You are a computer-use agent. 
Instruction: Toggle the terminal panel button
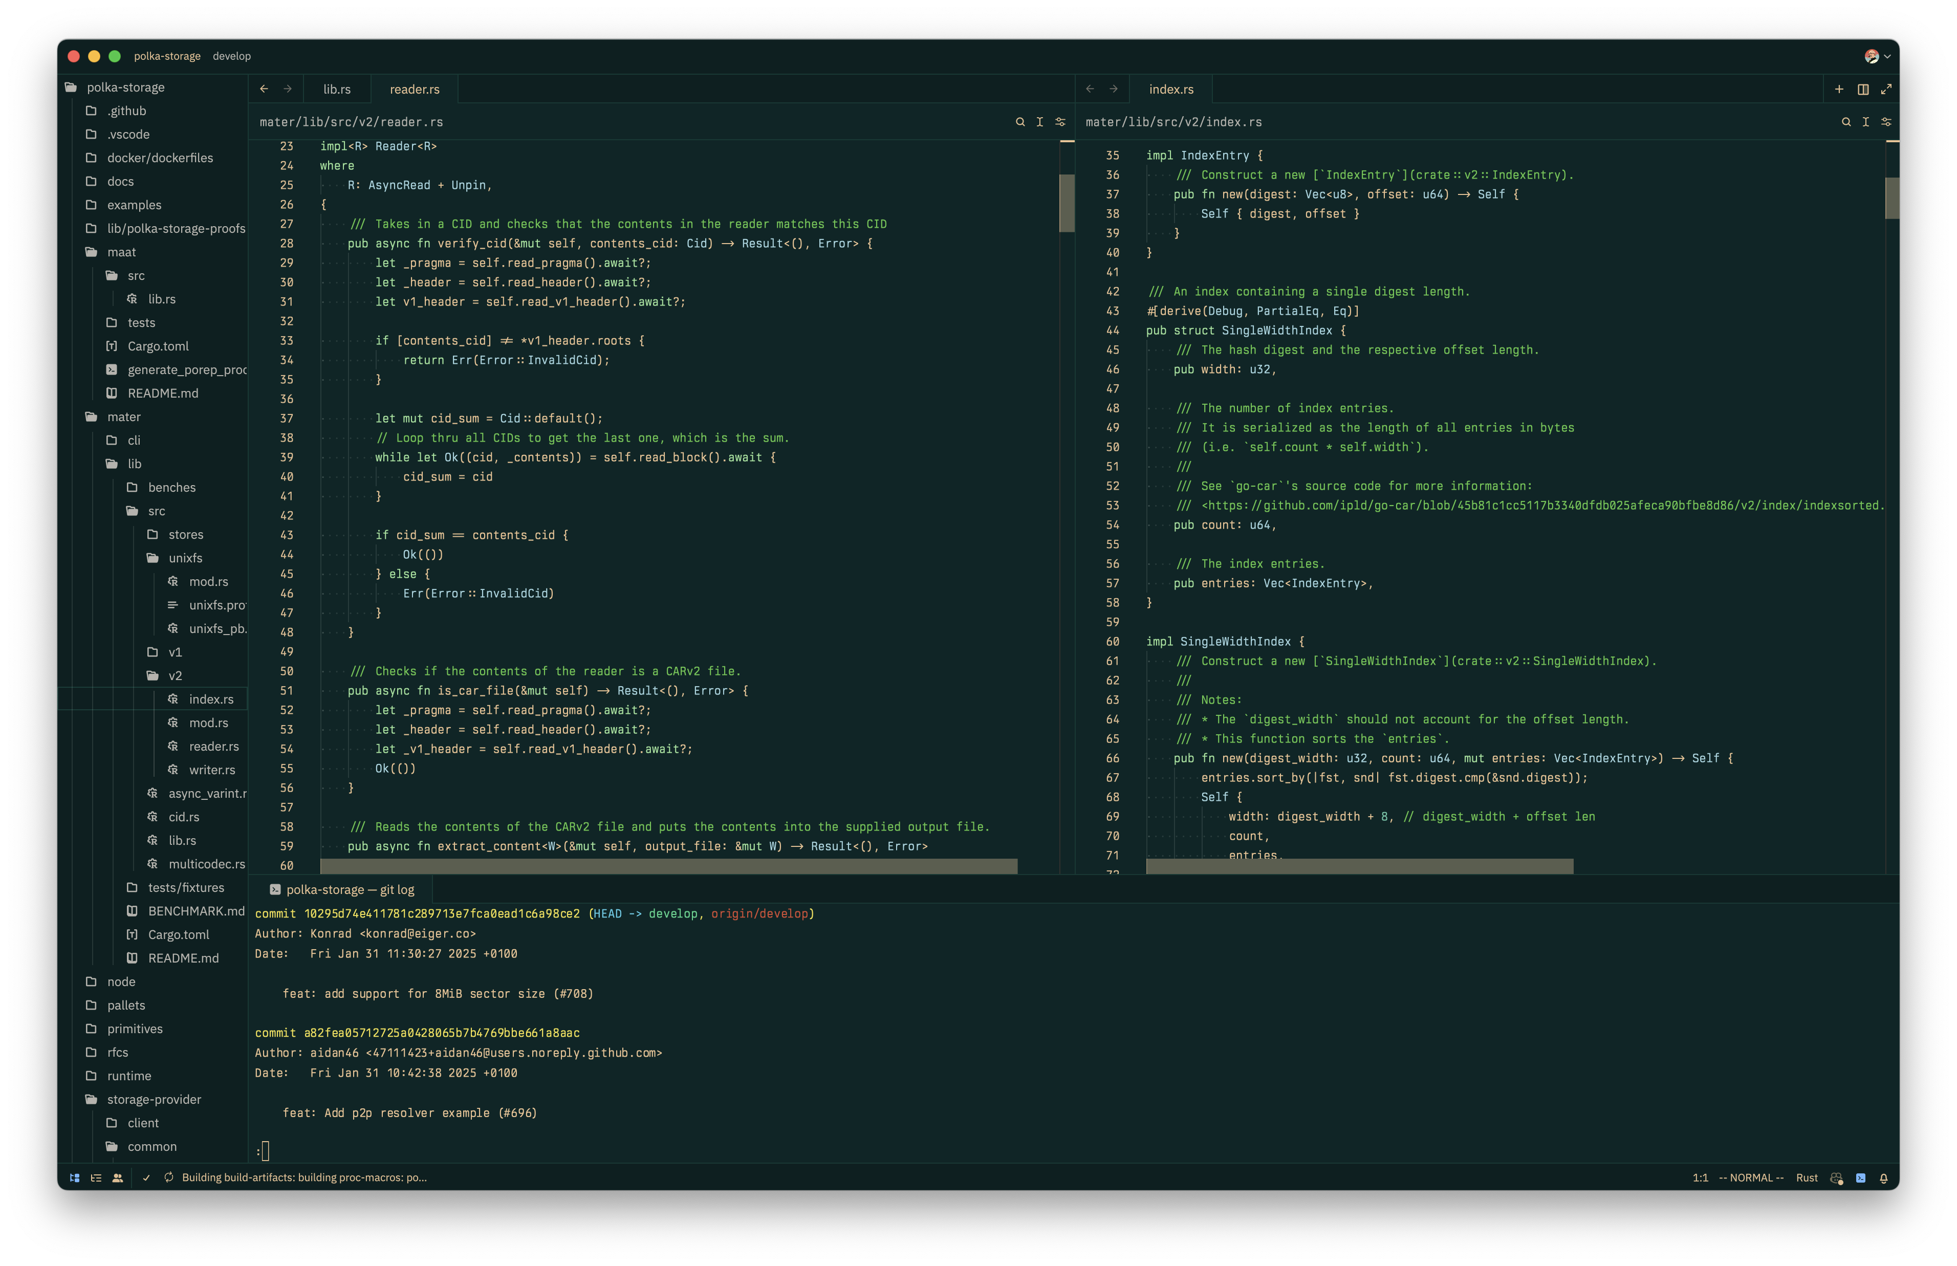[x=1861, y=1177]
